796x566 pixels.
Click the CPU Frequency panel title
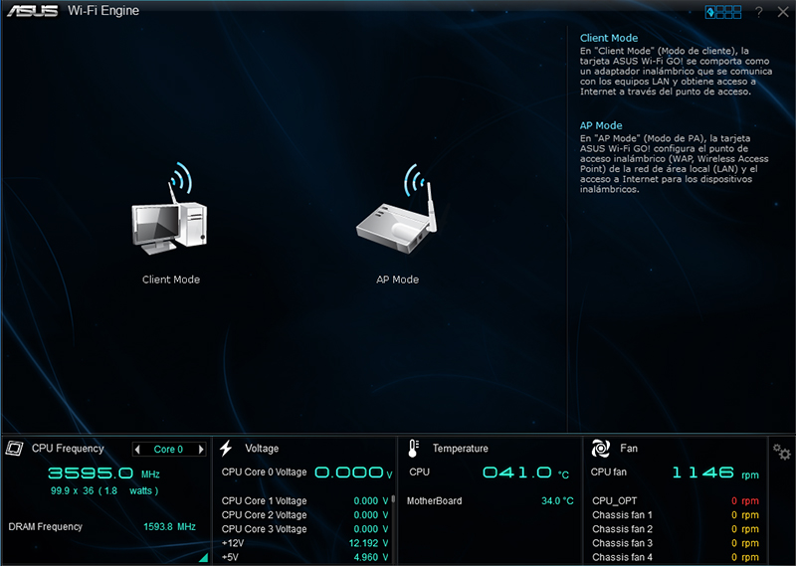[x=68, y=449]
